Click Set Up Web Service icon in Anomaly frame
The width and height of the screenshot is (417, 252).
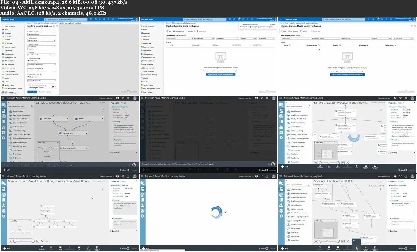(x=365, y=248)
